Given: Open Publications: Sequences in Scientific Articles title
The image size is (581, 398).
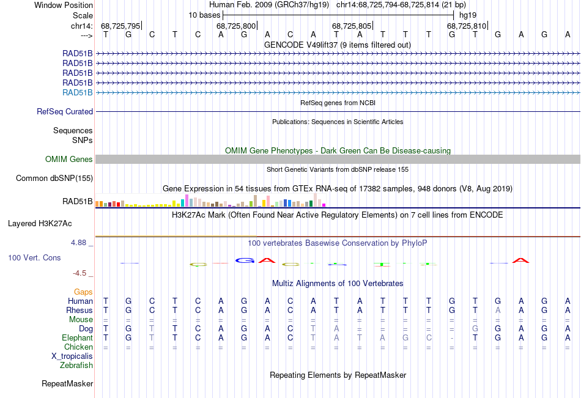Looking at the screenshot, I should (338, 122).
